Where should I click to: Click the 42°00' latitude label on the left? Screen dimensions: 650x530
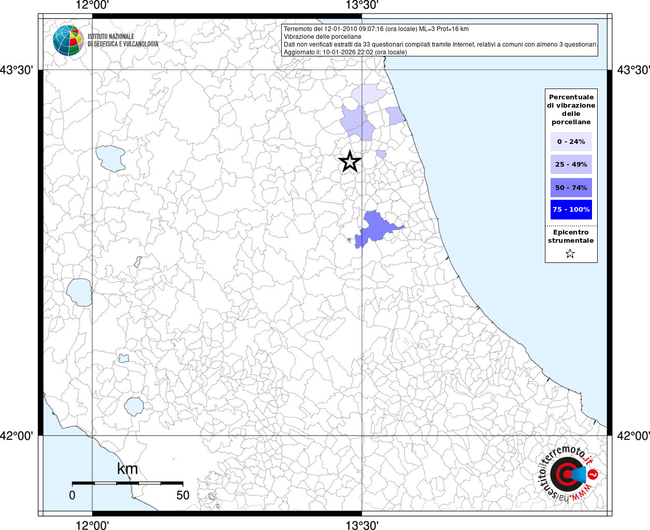(17, 436)
